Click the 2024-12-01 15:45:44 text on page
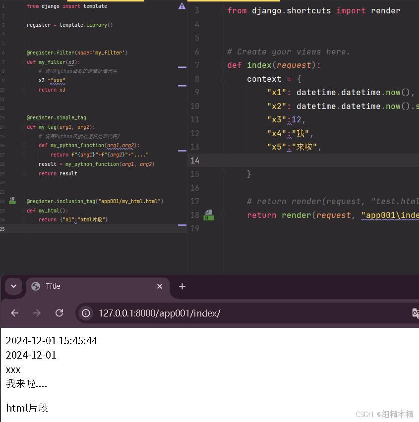 52,341
